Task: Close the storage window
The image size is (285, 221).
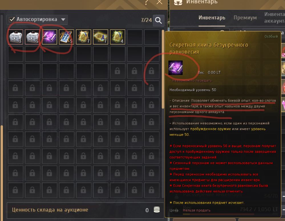Action: coord(159,2)
